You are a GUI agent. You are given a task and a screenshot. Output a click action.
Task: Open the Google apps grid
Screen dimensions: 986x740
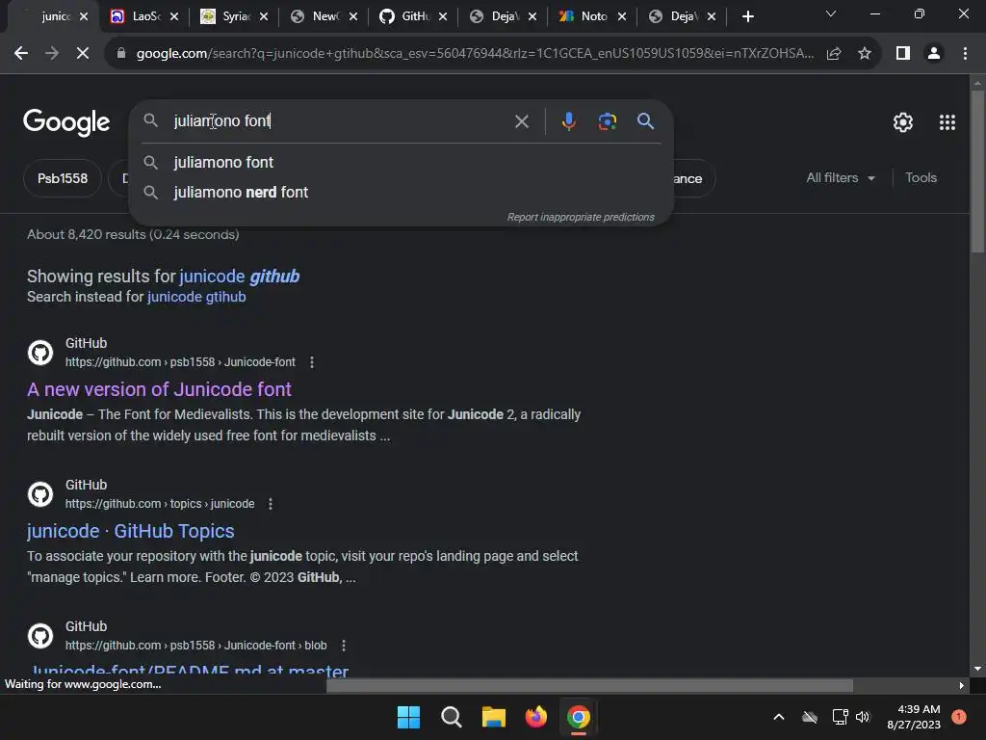pyautogui.click(x=947, y=122)
